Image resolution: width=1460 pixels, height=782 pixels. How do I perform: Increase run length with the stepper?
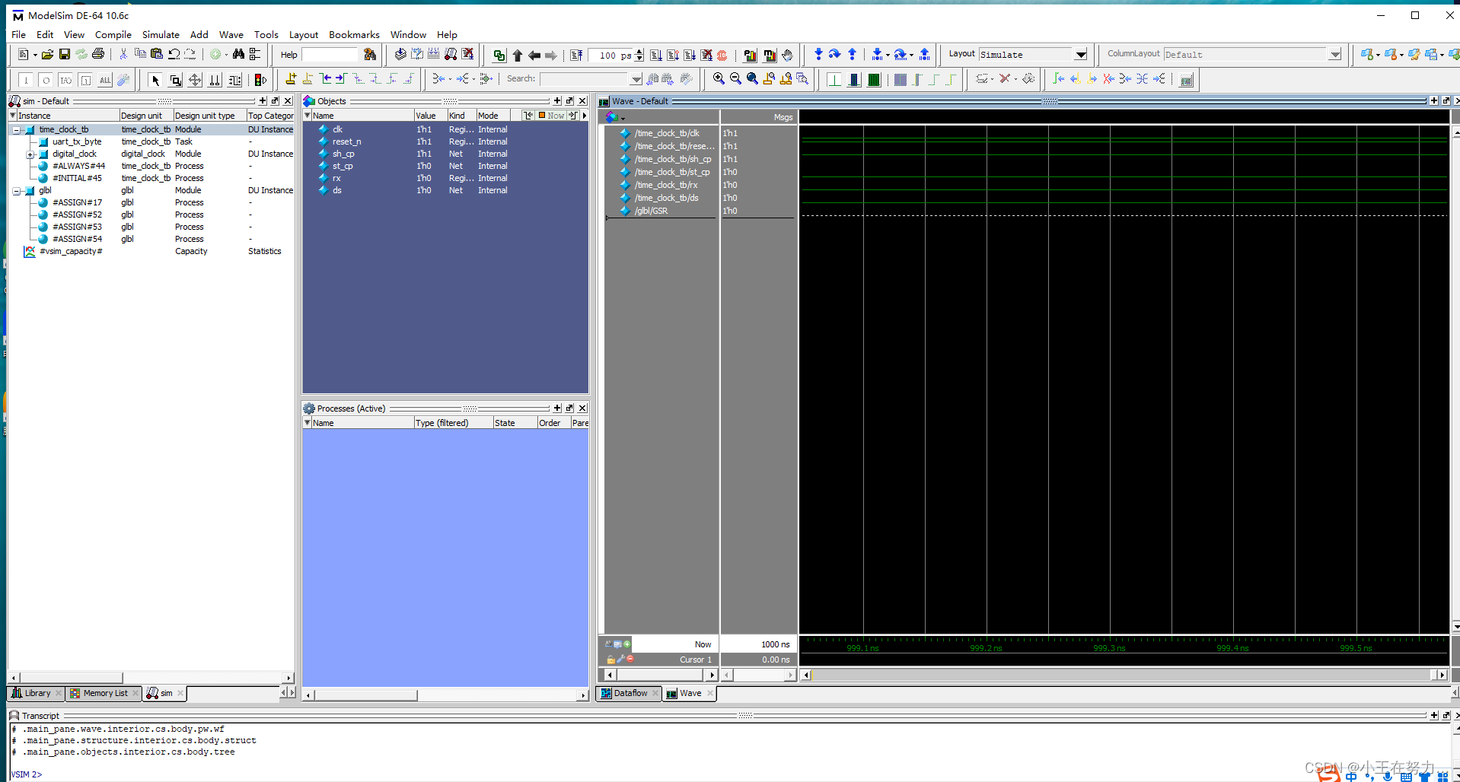[x=639, y=51]
